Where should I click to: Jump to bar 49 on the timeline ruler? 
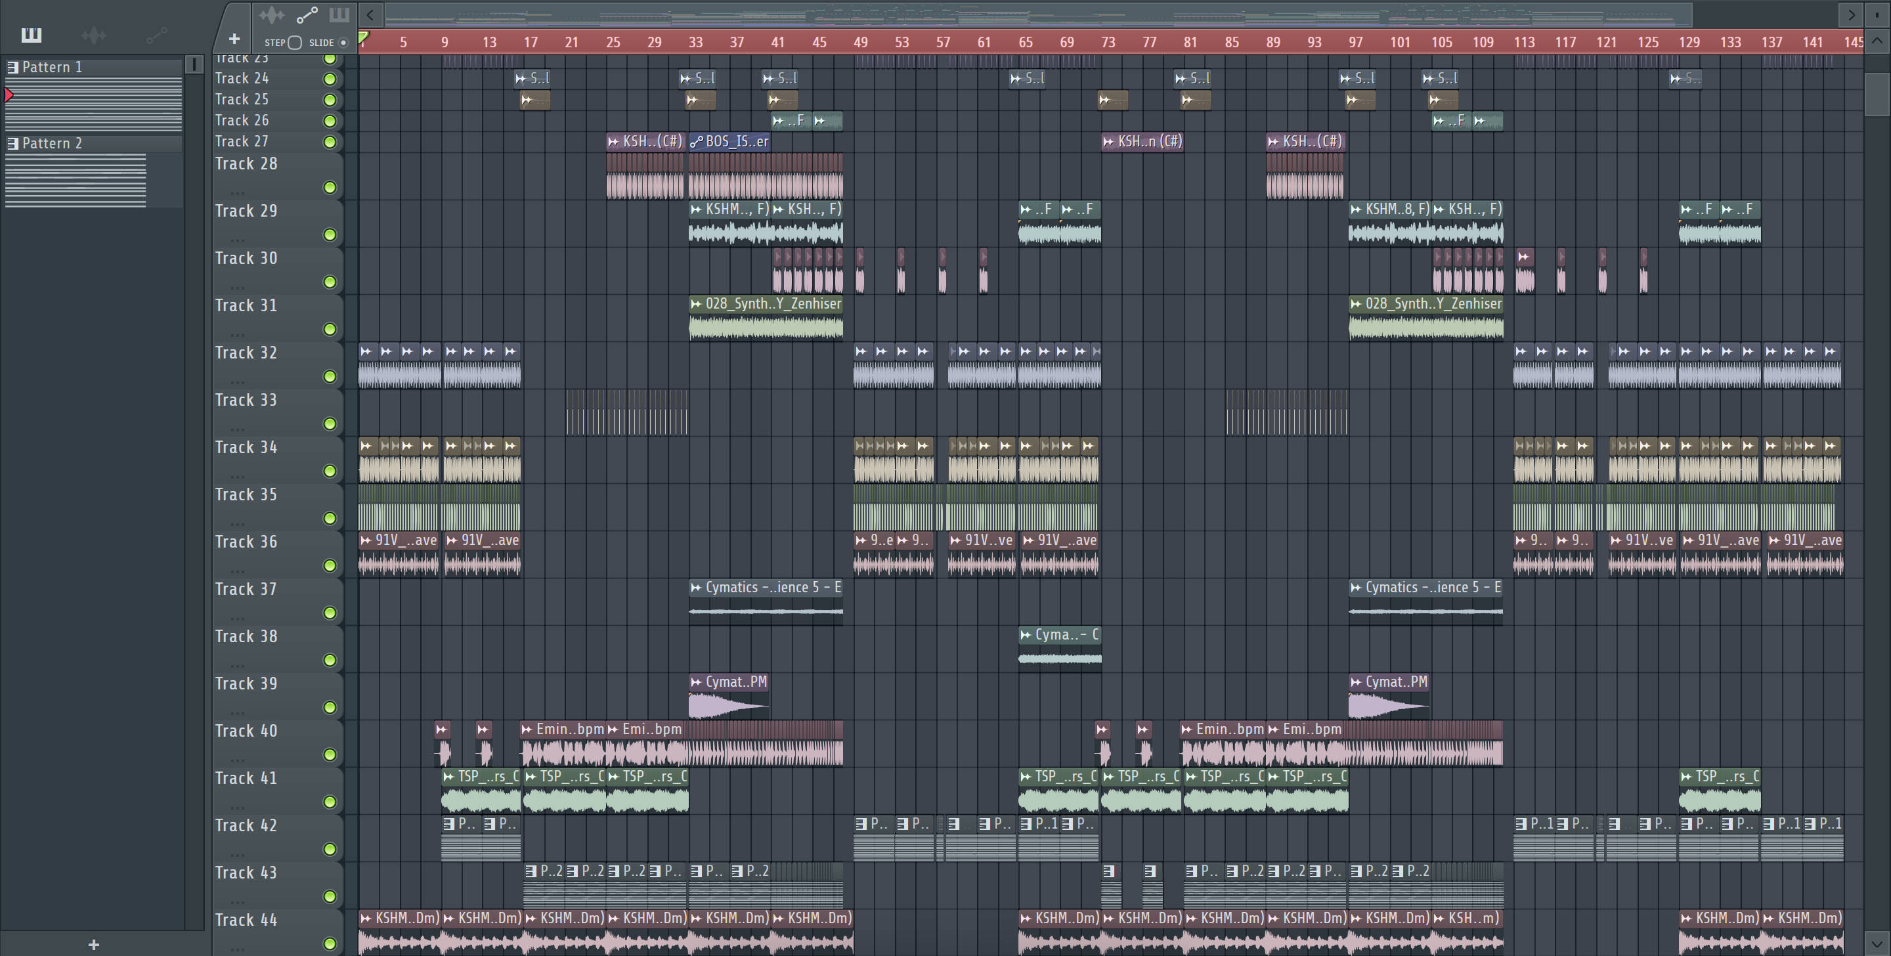click(x=860, y=43)
